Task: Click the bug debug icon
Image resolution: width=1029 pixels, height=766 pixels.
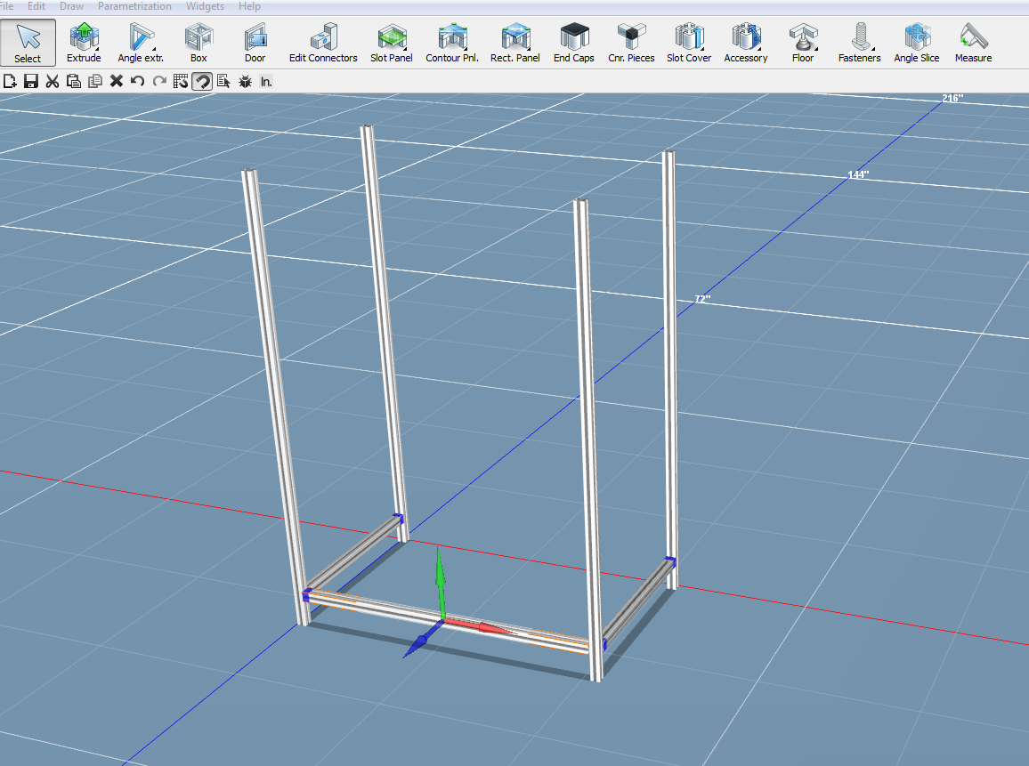Action: click(245, 81)
